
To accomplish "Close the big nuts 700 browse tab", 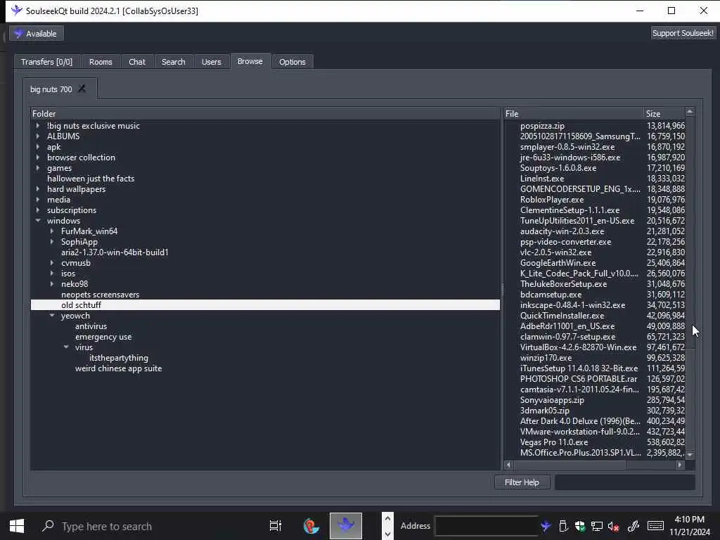I will click(x=82, y=89).
